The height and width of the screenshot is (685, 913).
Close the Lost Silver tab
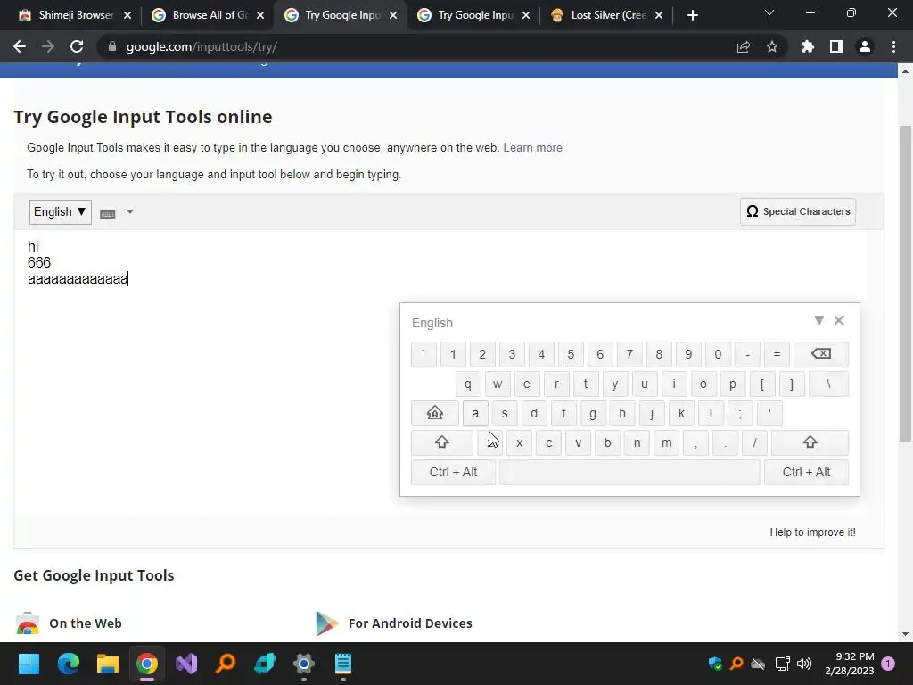[x=659, y=16]
